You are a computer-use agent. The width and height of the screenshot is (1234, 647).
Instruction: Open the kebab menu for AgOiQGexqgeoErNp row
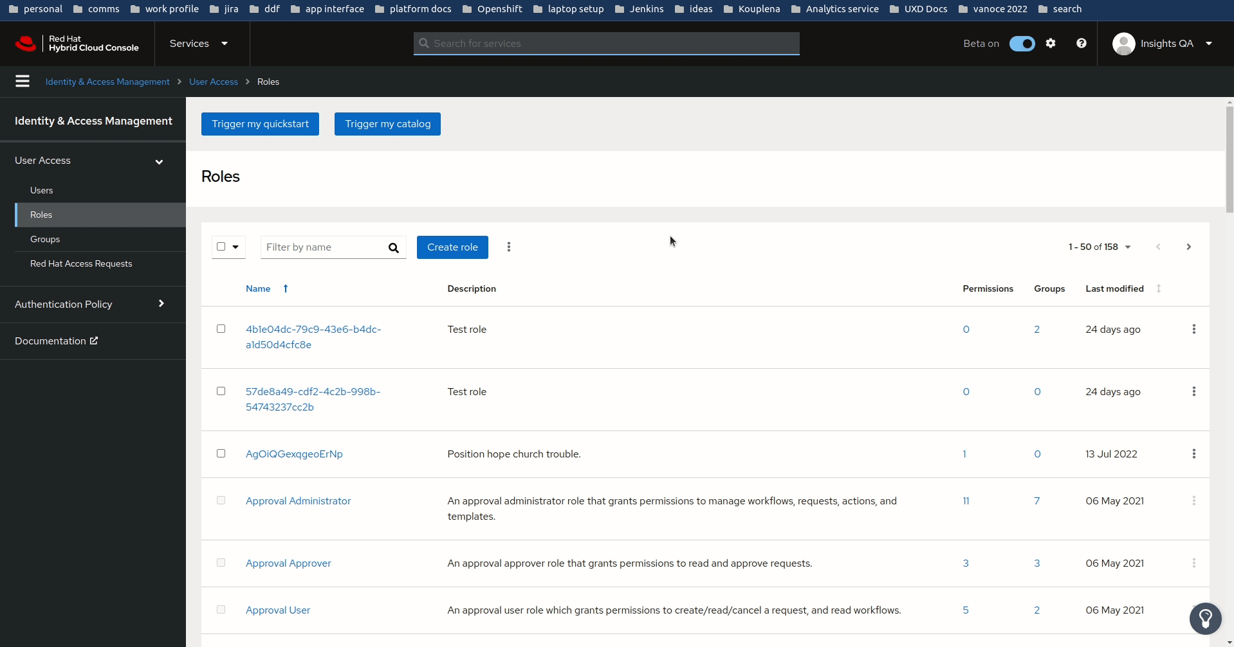coord(1194,454)
